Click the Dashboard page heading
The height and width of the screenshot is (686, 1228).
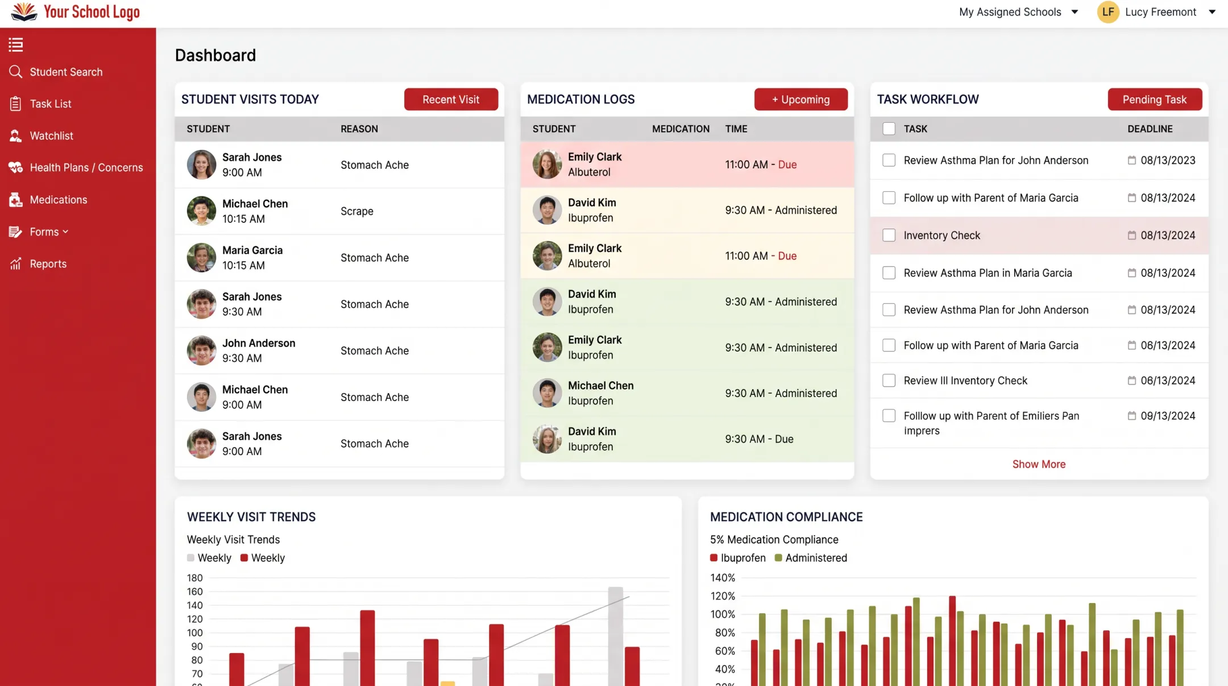pos(215,55)
